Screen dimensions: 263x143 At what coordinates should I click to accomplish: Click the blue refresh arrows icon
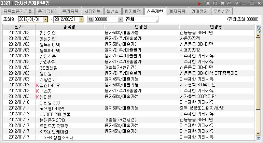259,27
